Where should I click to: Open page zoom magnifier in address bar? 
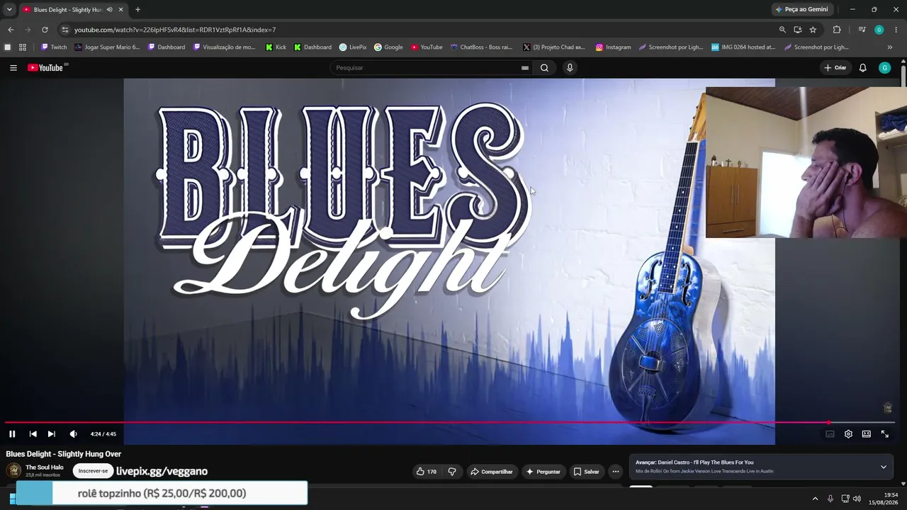pos(782,30)
